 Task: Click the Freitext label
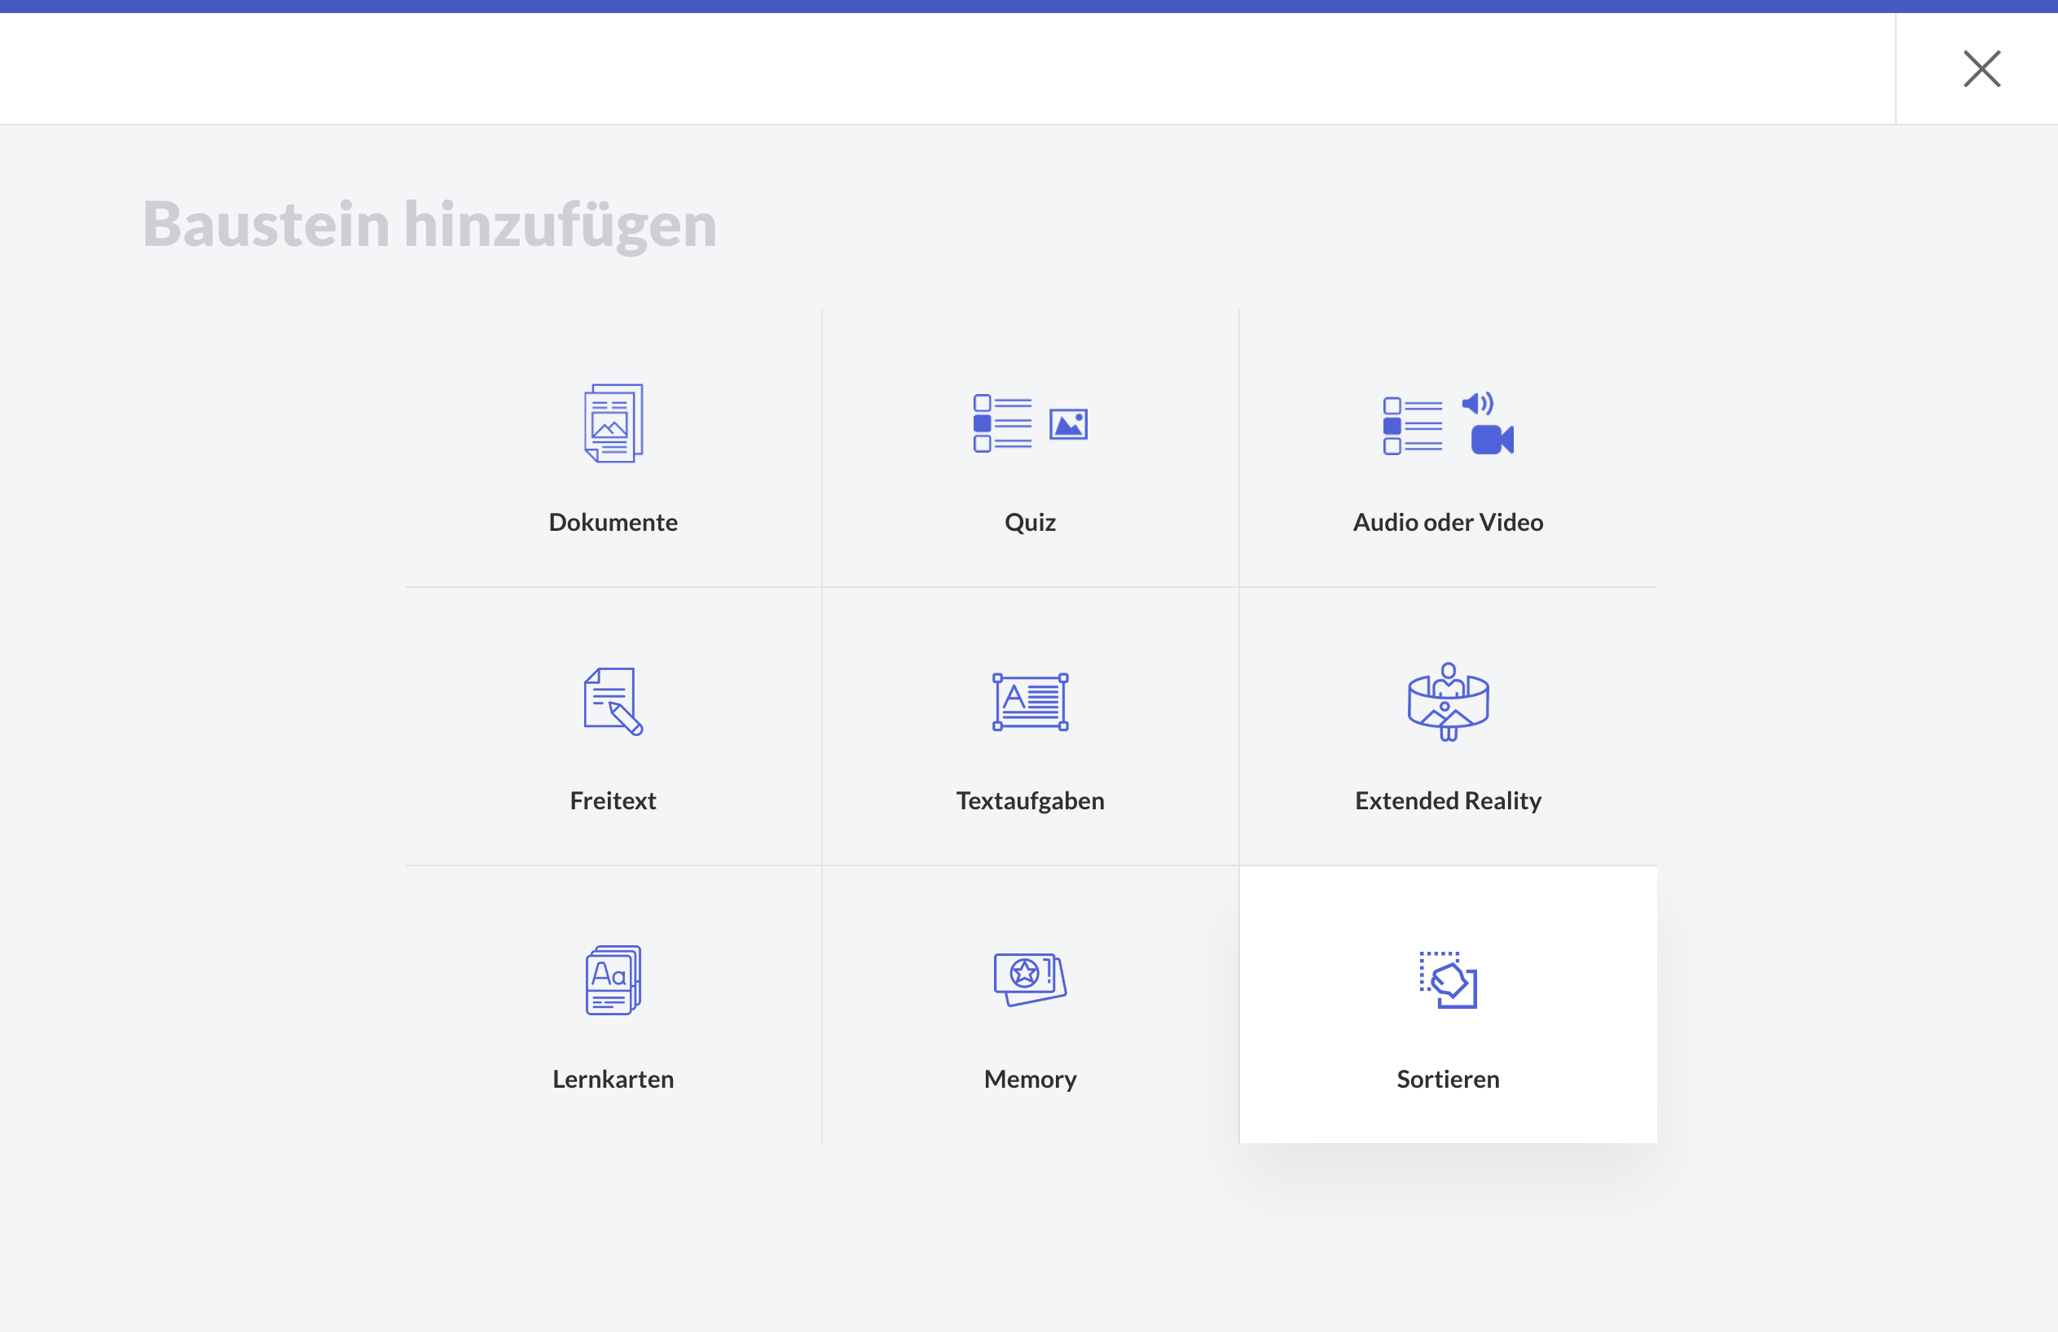pos(613,800)
